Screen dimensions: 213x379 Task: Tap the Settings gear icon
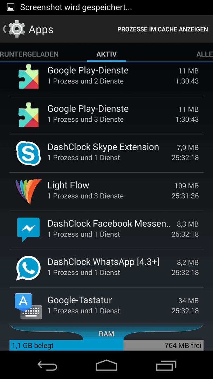coord(17,29)
